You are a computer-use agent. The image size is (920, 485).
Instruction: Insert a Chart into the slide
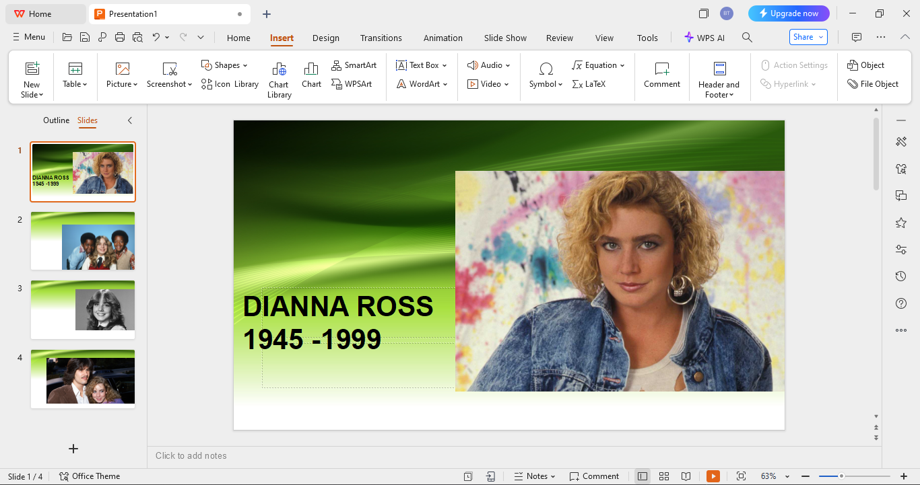click(x=310, y=74)
